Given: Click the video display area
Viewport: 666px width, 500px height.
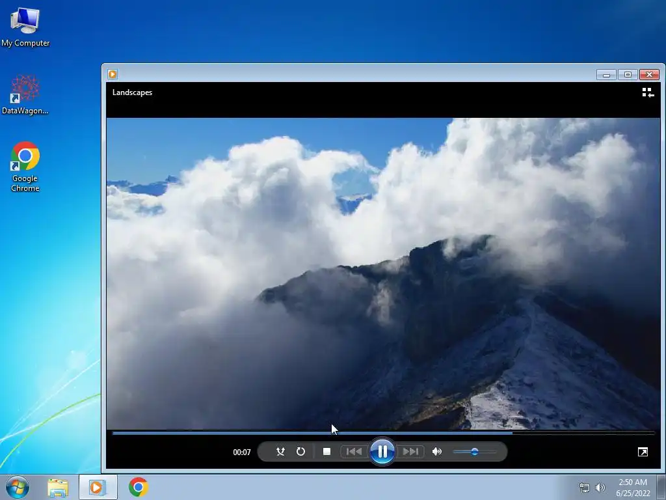Looking at the screenshot, I should point(383,274).
